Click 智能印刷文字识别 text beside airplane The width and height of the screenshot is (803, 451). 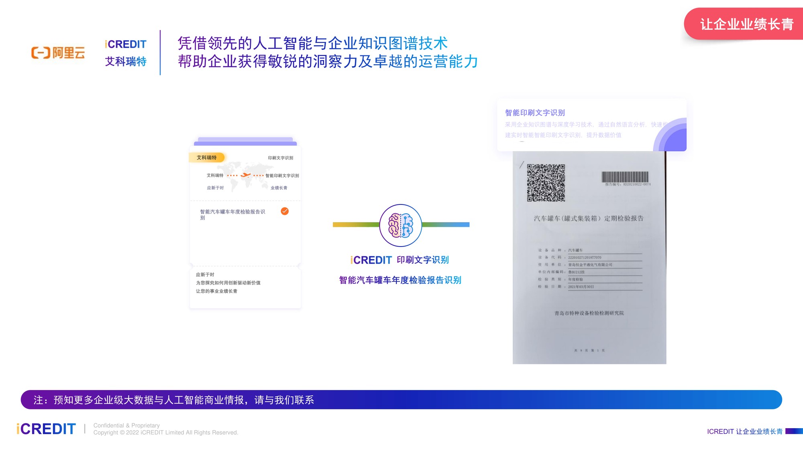point(282,176)
